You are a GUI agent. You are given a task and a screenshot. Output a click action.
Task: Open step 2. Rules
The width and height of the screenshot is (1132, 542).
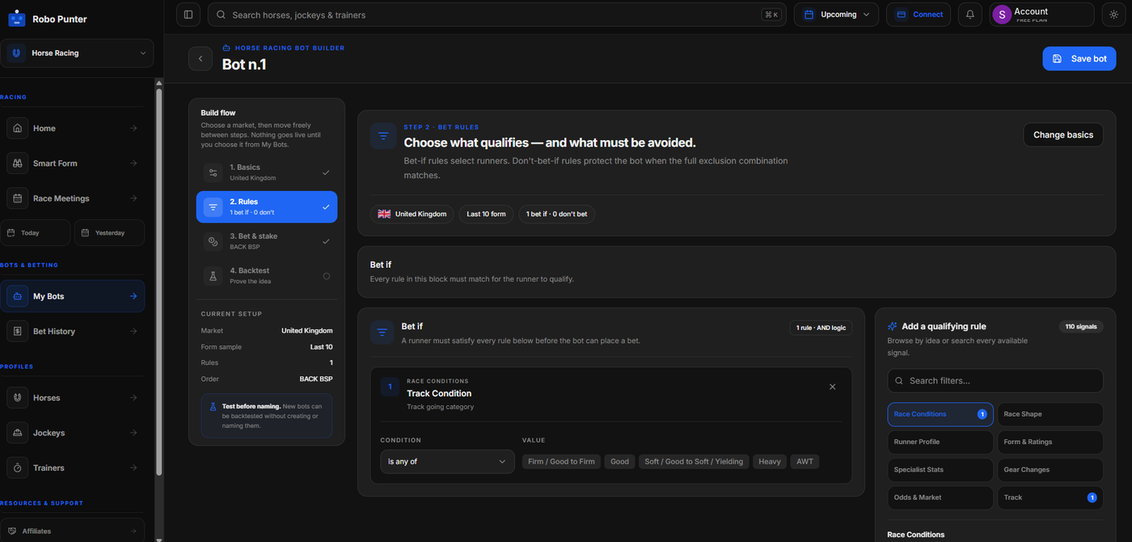pos(267,207)
